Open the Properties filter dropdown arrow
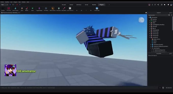173x94 pixels. (172, 55)
